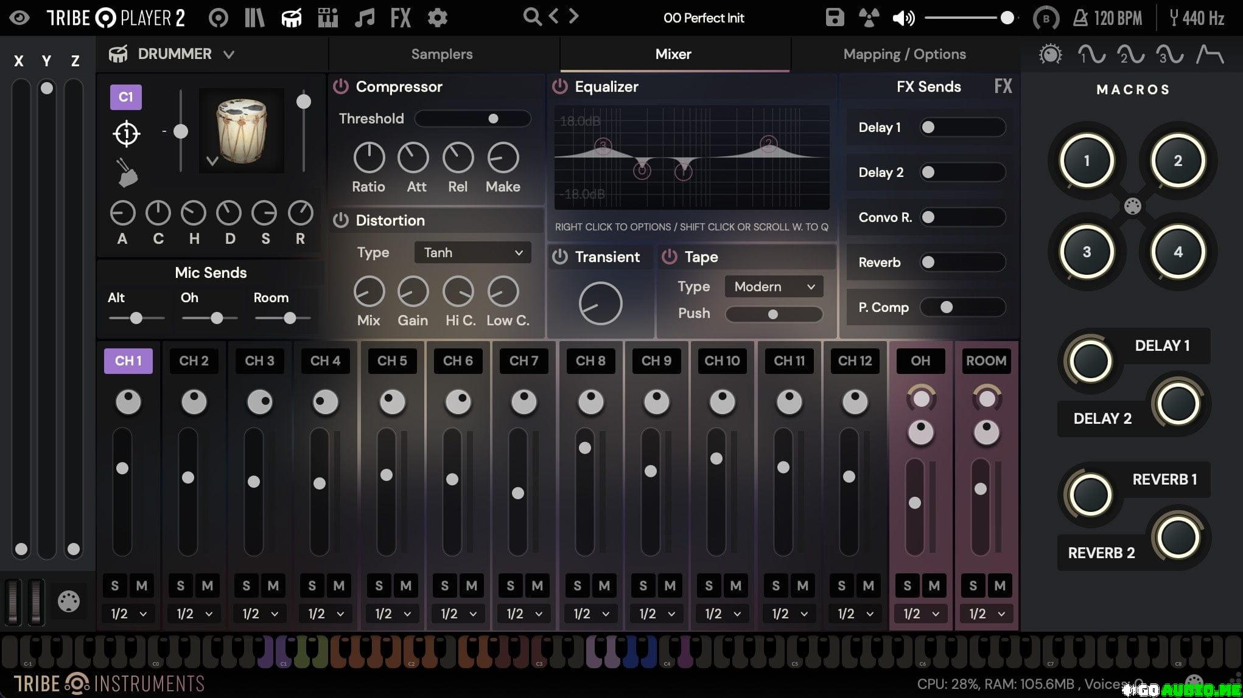Open the settings gear icon
This screenshot has width=1243, height=698.
437,18
